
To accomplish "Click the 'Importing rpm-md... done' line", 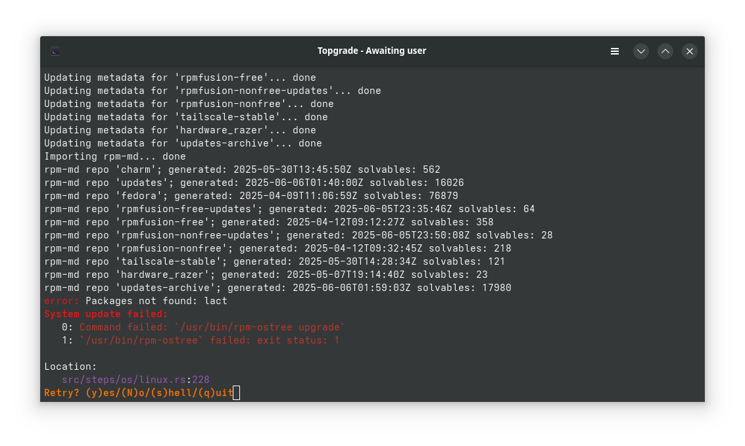I will [114, 156].
